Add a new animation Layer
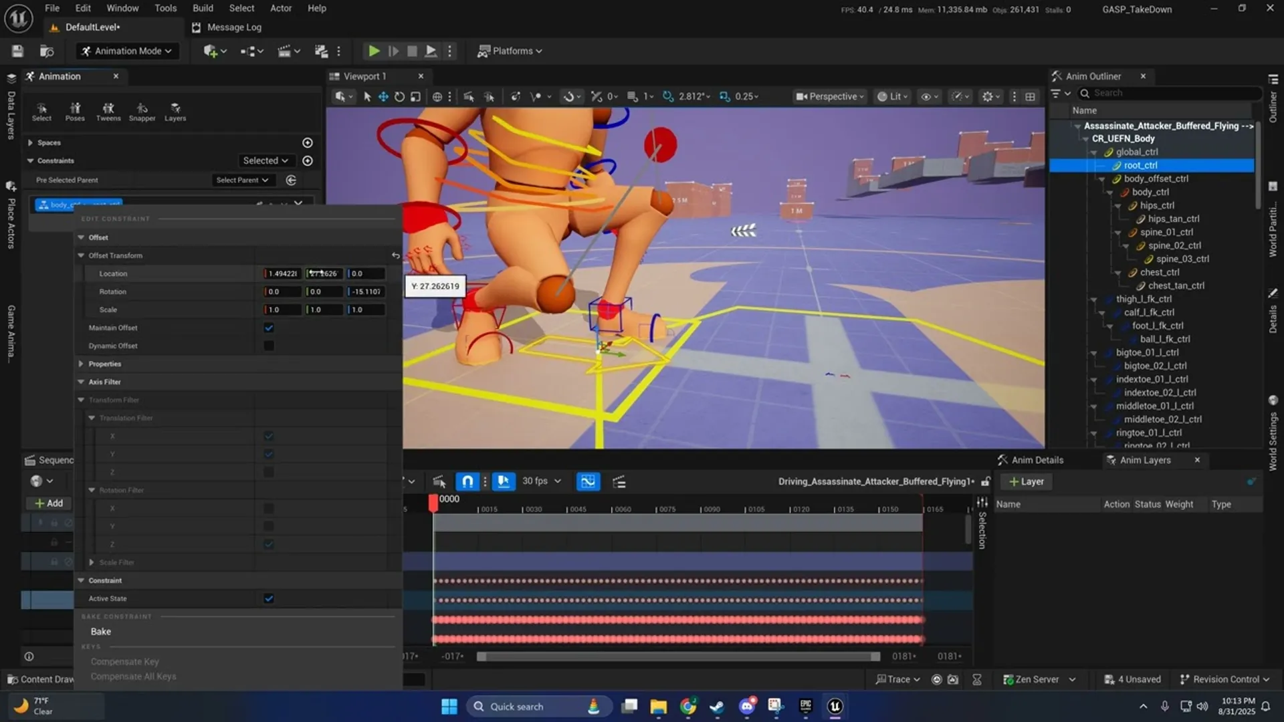The image size is (1284, 722). pyautogui.click(x=1027, y=481)
